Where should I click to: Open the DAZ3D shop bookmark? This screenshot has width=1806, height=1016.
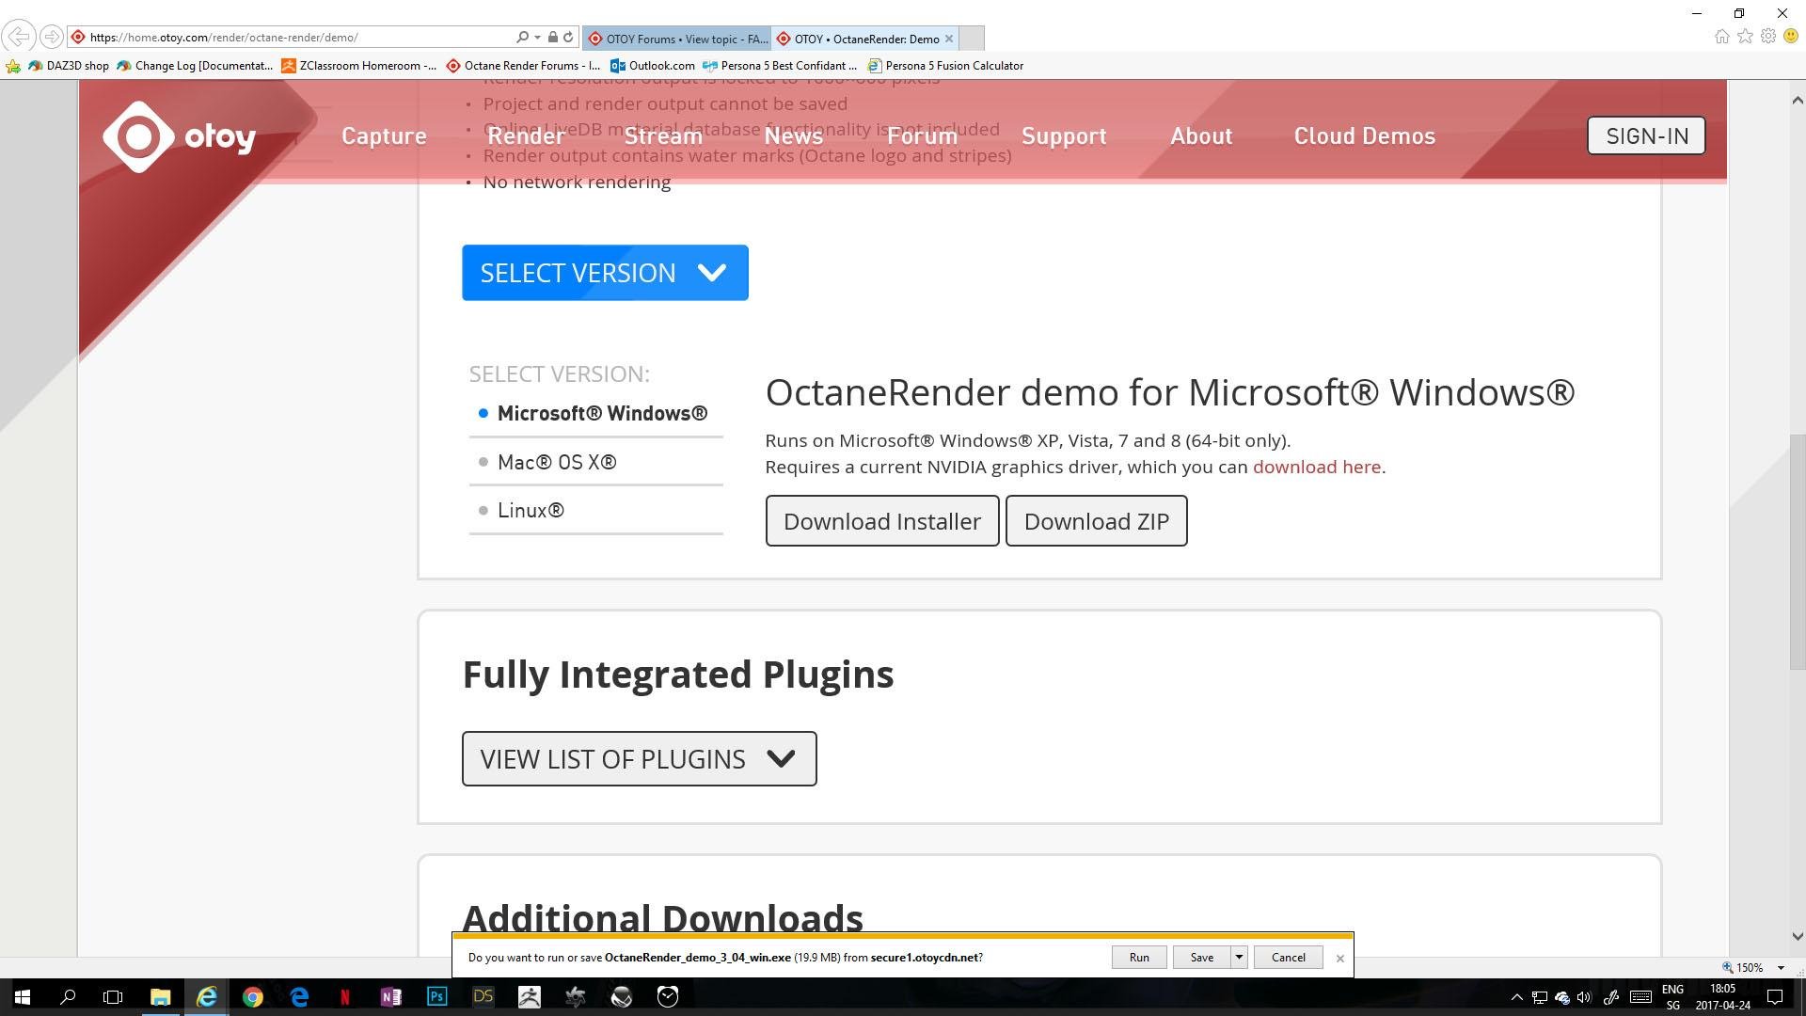click(68, 66)
